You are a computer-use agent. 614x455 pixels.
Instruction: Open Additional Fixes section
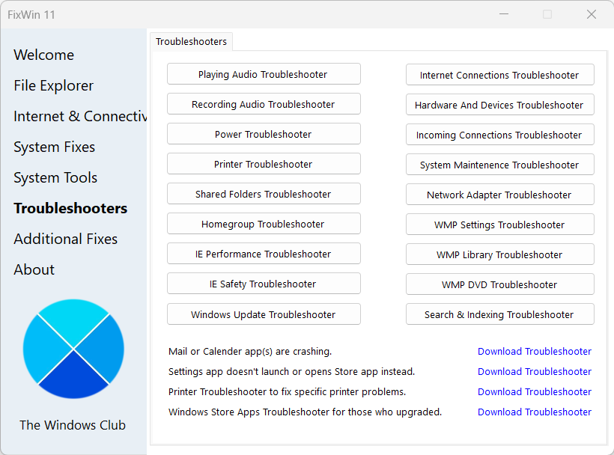(66, 239)
